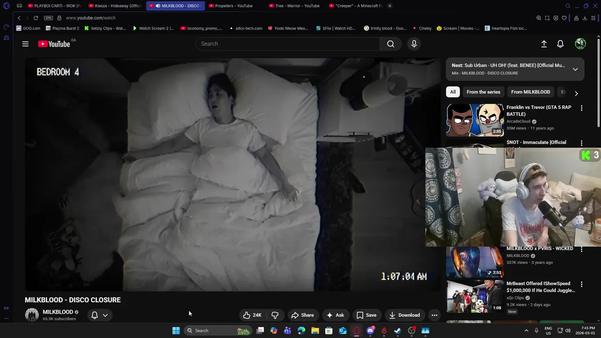Open a new browser tab
The height and width of the screenshot is (338, 601).
[390, 6]
